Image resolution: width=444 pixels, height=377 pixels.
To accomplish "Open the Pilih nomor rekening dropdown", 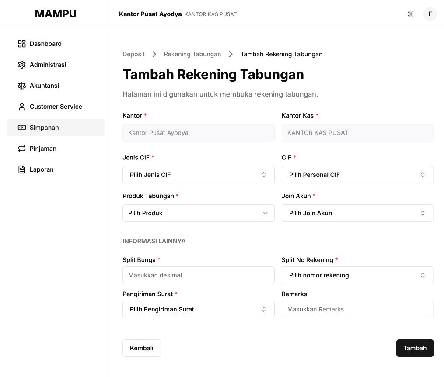I will [357, 275].
